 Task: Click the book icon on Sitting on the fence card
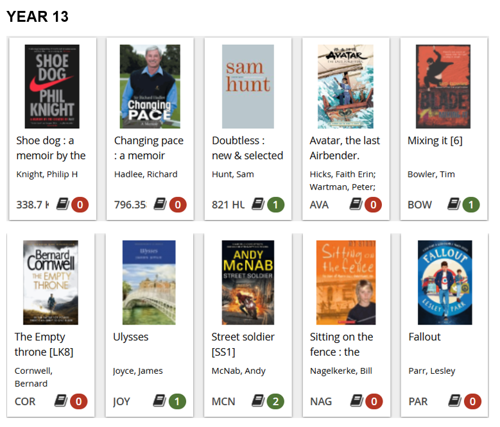coord(356,401)
